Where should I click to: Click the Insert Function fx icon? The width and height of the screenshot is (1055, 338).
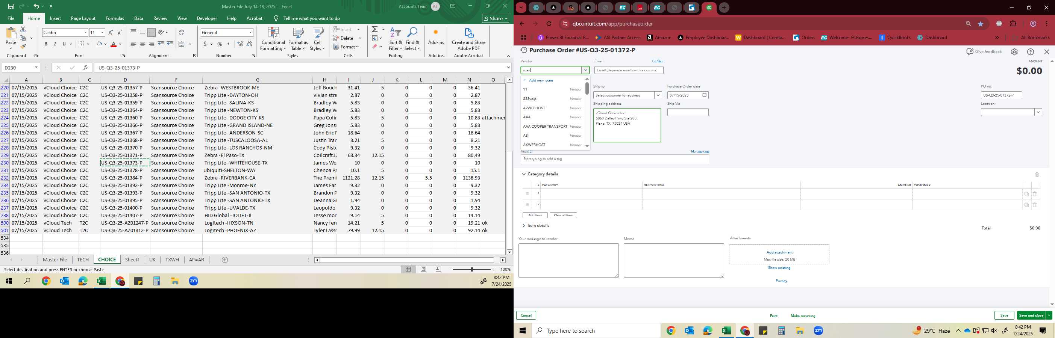pyautogui.click(x=86, y=68)
